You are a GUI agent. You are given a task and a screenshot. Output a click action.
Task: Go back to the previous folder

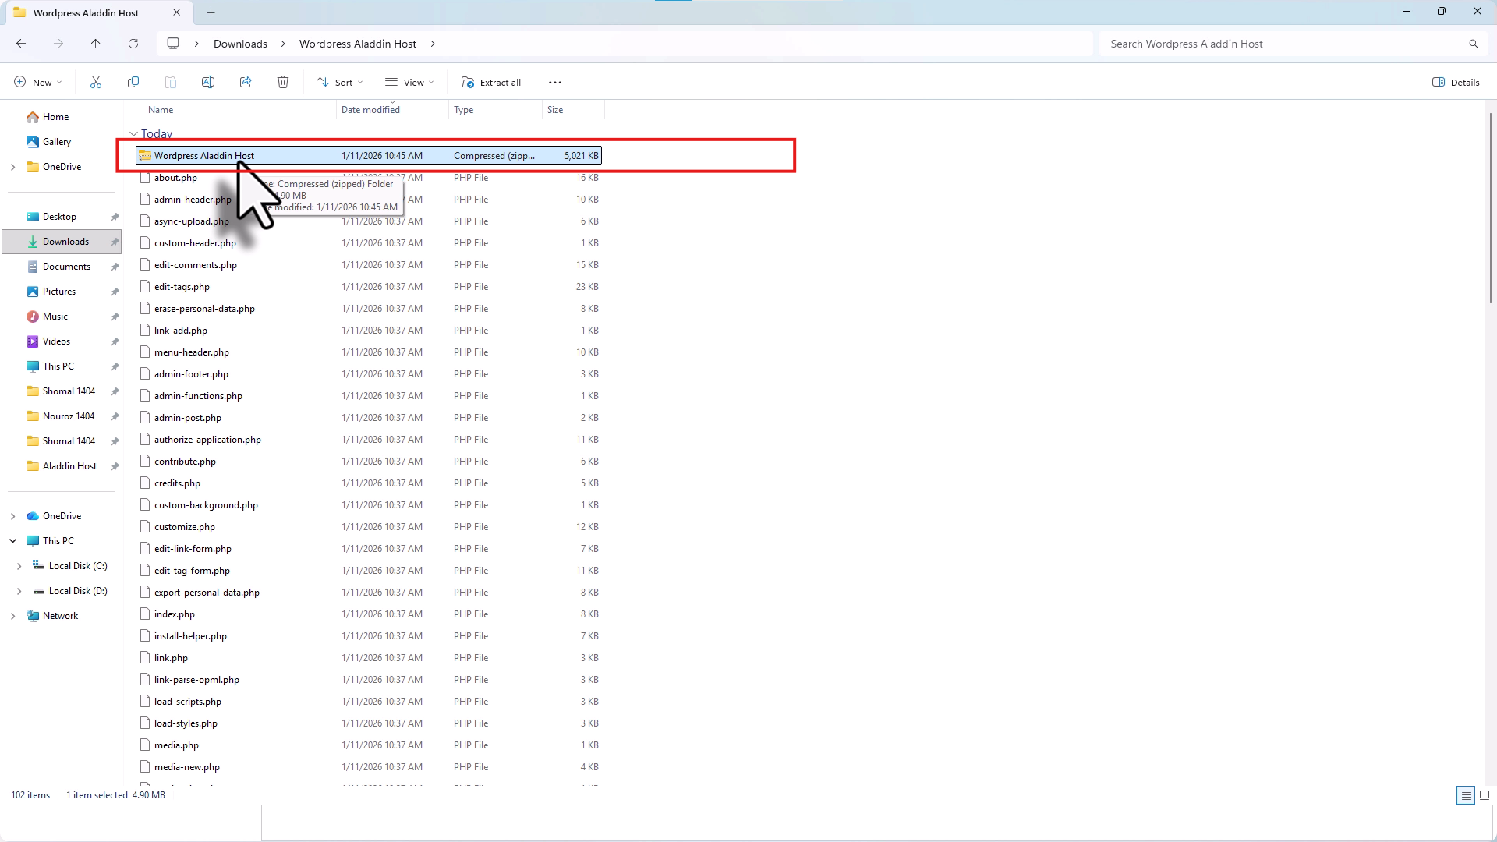click(21, 44)
